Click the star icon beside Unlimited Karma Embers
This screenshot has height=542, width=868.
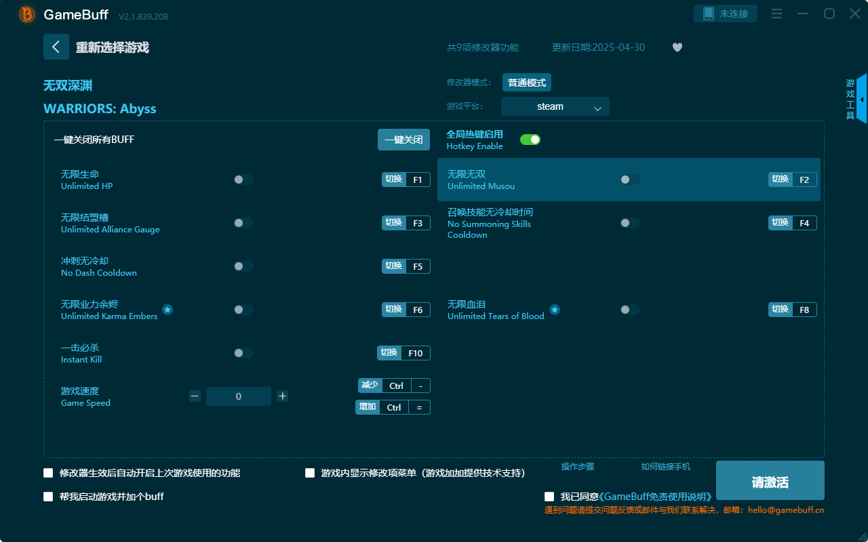pyautogui.click(x=167, y=309)
